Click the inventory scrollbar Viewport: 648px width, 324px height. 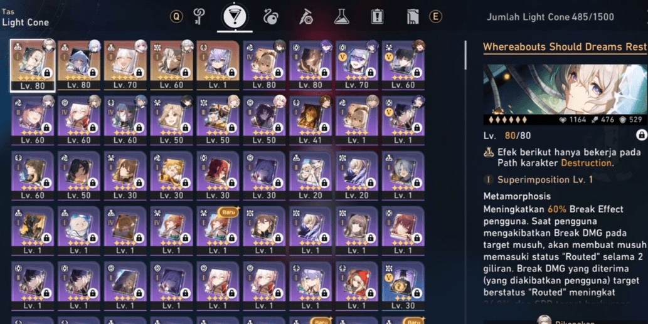click(465, 55)
